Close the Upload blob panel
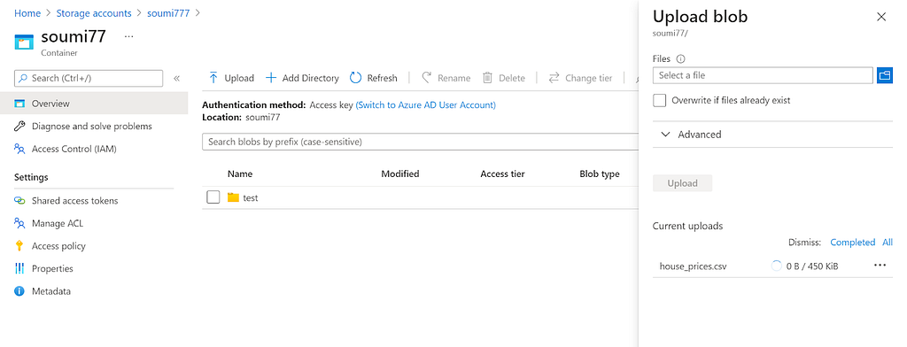 coord(881,17)
